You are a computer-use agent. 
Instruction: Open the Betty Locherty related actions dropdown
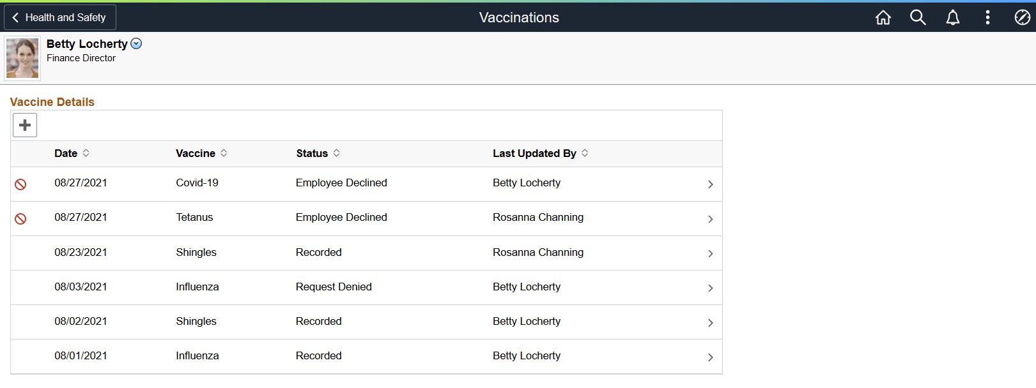point(136,43)
